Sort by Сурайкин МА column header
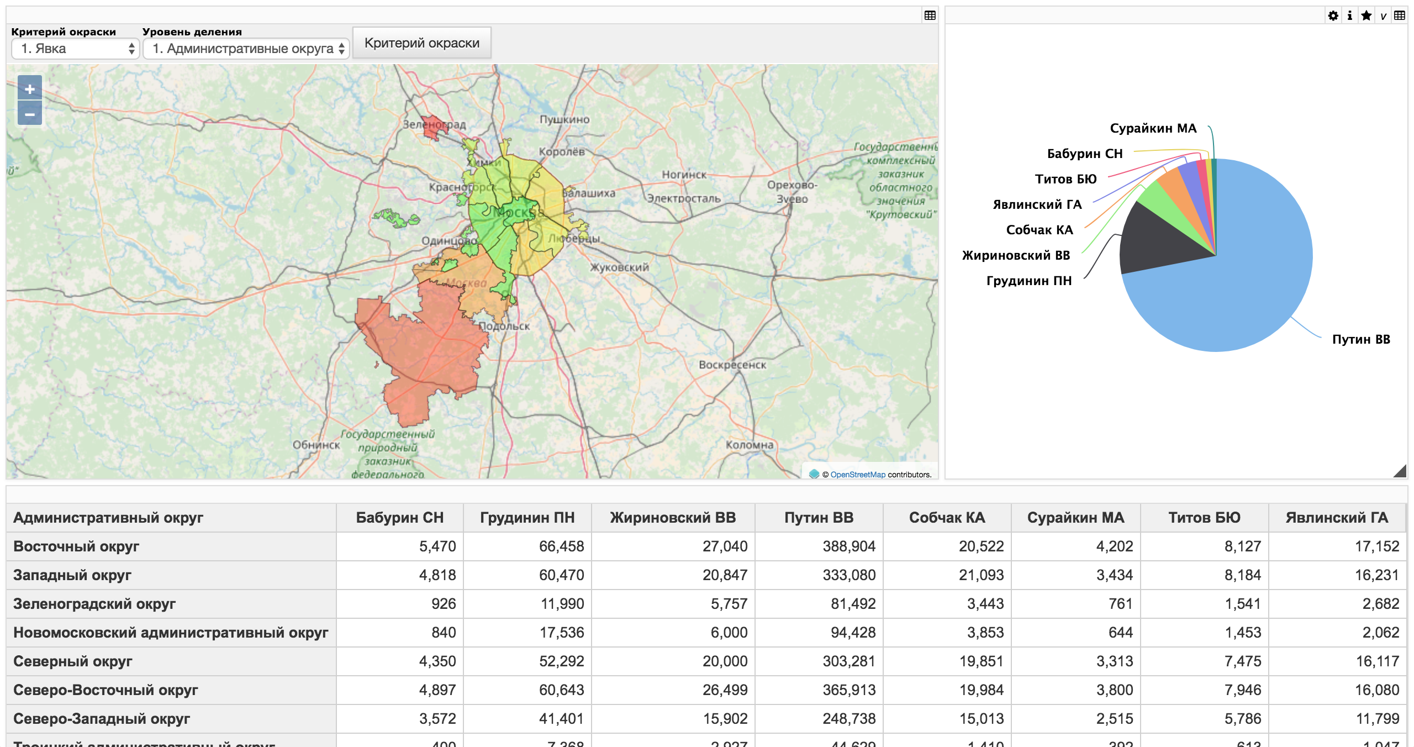1414x747 pixels. point(1076,518)
